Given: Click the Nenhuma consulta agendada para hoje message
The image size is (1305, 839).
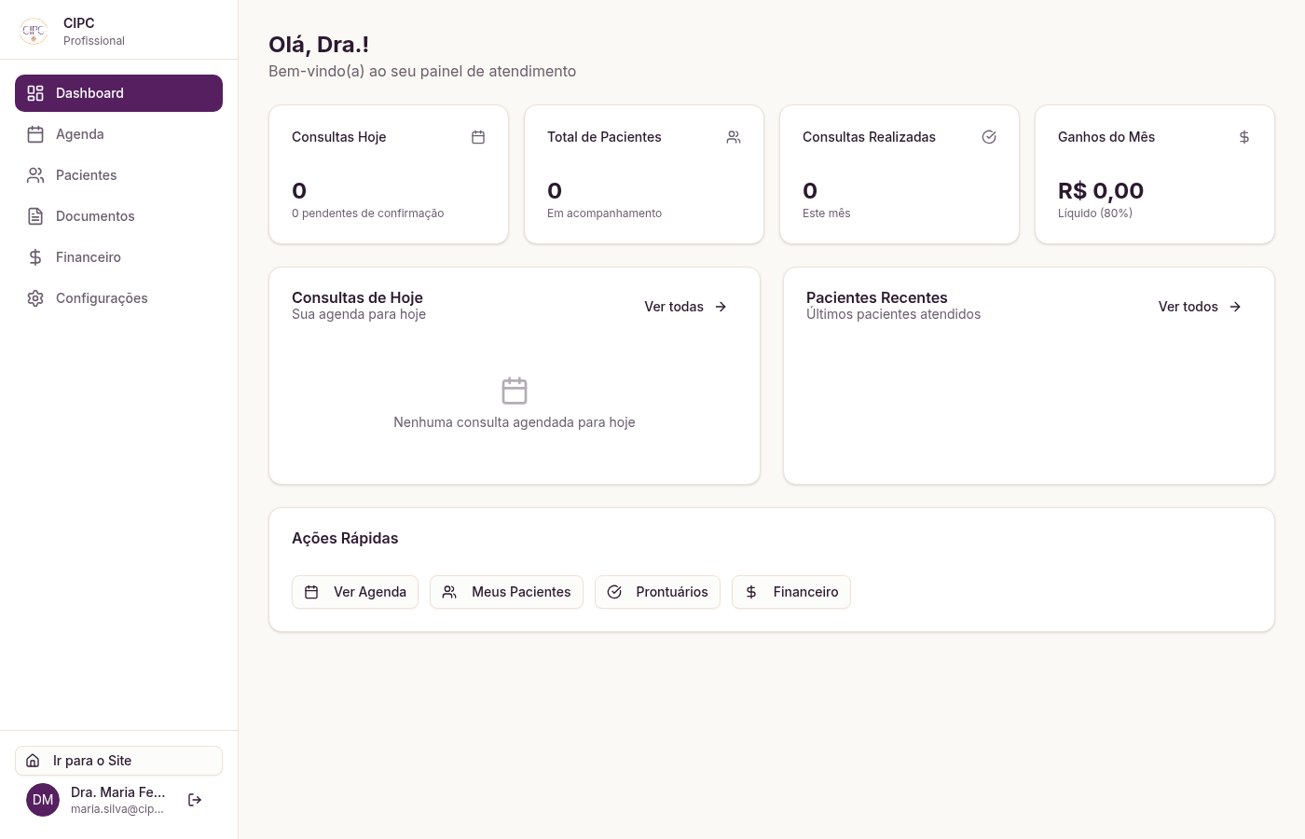Looking at the screenshot, I should (x=515, y=422).
